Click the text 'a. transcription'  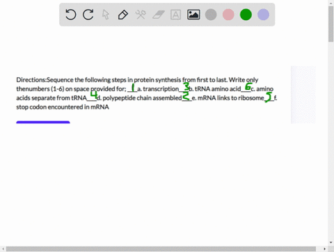pos(158,89)
